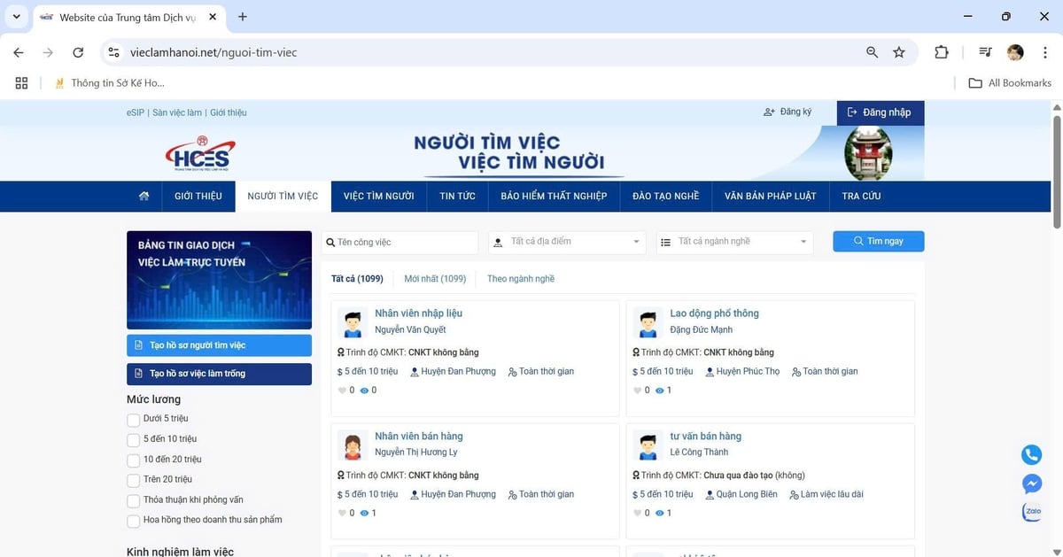Open the media control icon in toolbar
Image resolution: width=1063 pixels, height=557 pixels.
coord(985,52)
